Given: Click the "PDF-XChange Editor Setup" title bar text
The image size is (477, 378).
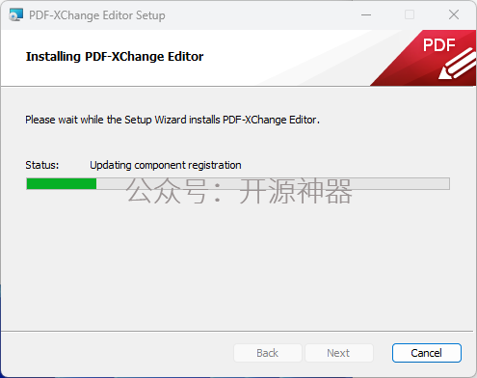Looking at the screenshot, I should (x=97, y=15).
